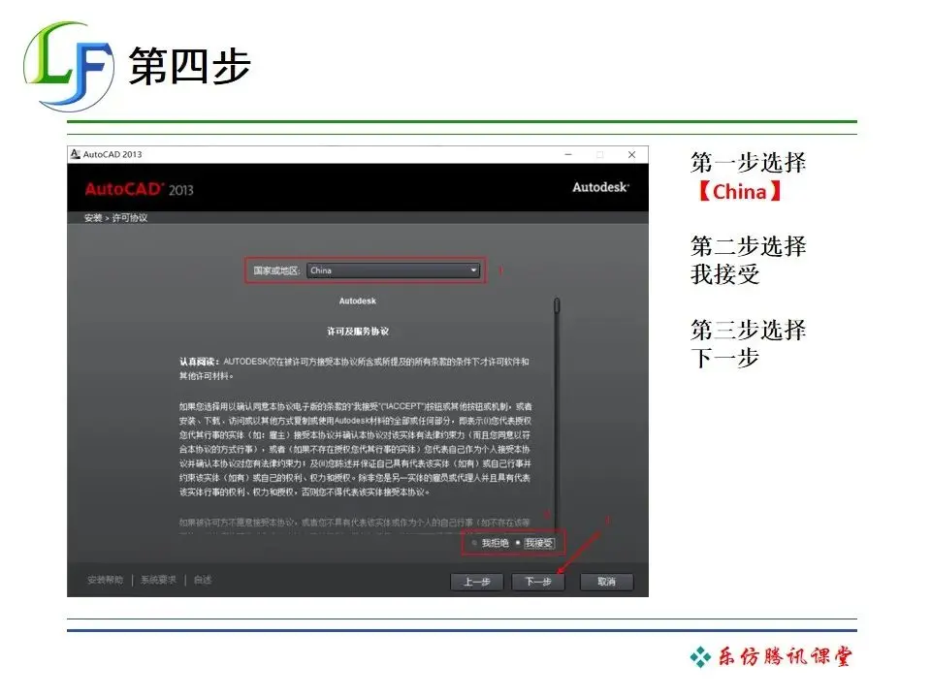The width and height of the screenshot is (931, 698).
Task: Click the 国家或地区 label
Action: tap(276, 270)
